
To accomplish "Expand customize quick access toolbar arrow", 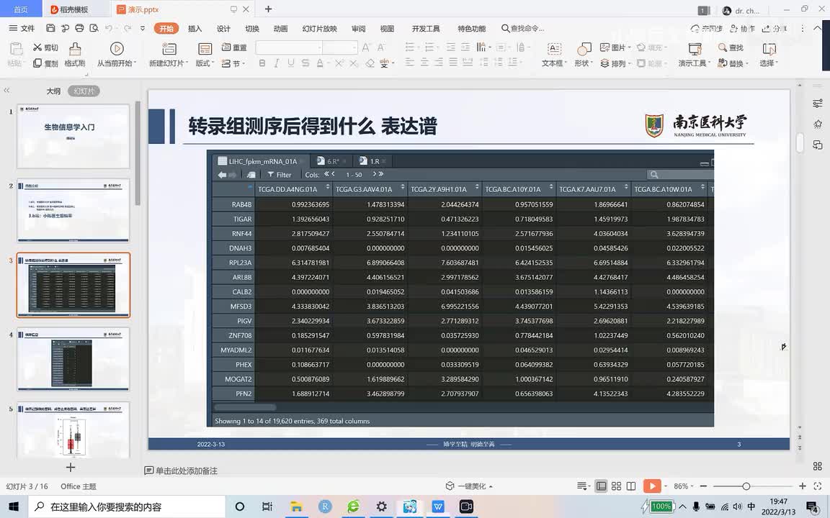I will 143,28.
